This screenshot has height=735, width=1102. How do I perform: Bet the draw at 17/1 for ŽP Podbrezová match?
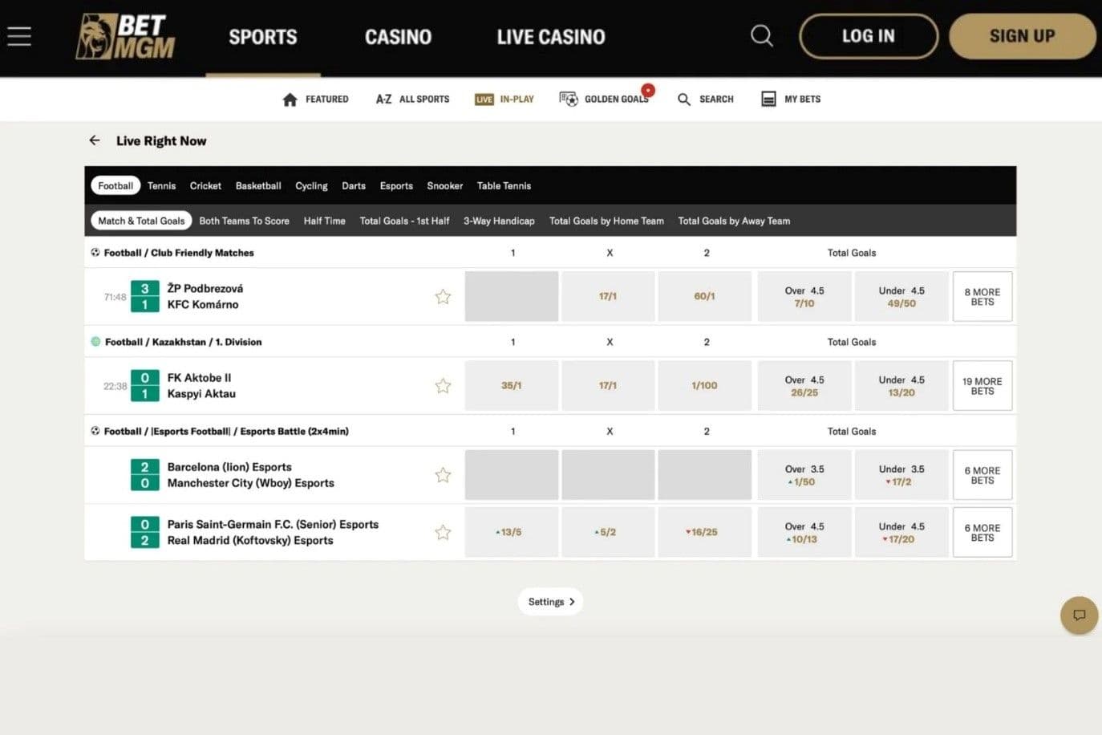608,296
